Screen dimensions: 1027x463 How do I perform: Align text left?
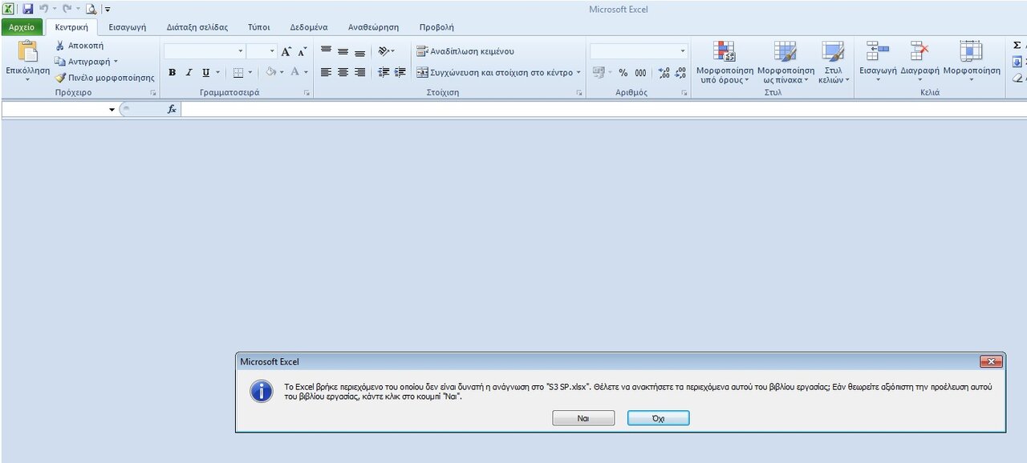tap(326, 72)
